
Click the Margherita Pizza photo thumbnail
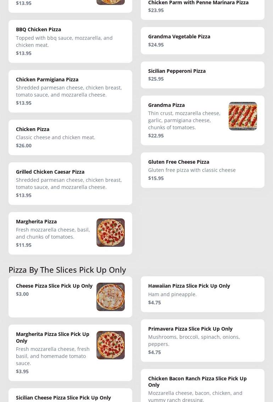click(110, 233)
